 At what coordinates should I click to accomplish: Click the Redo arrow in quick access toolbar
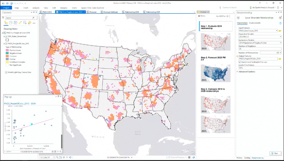coord(20,3)
